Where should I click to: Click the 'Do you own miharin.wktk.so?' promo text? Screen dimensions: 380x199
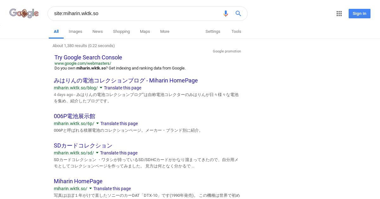[120, 68]
